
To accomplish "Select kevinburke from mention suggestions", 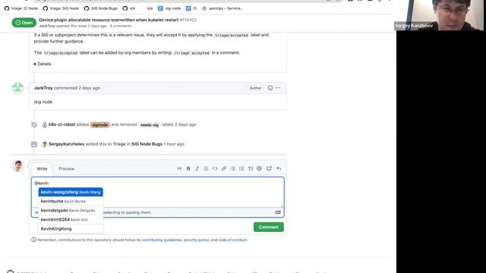I will pos(71,201).
